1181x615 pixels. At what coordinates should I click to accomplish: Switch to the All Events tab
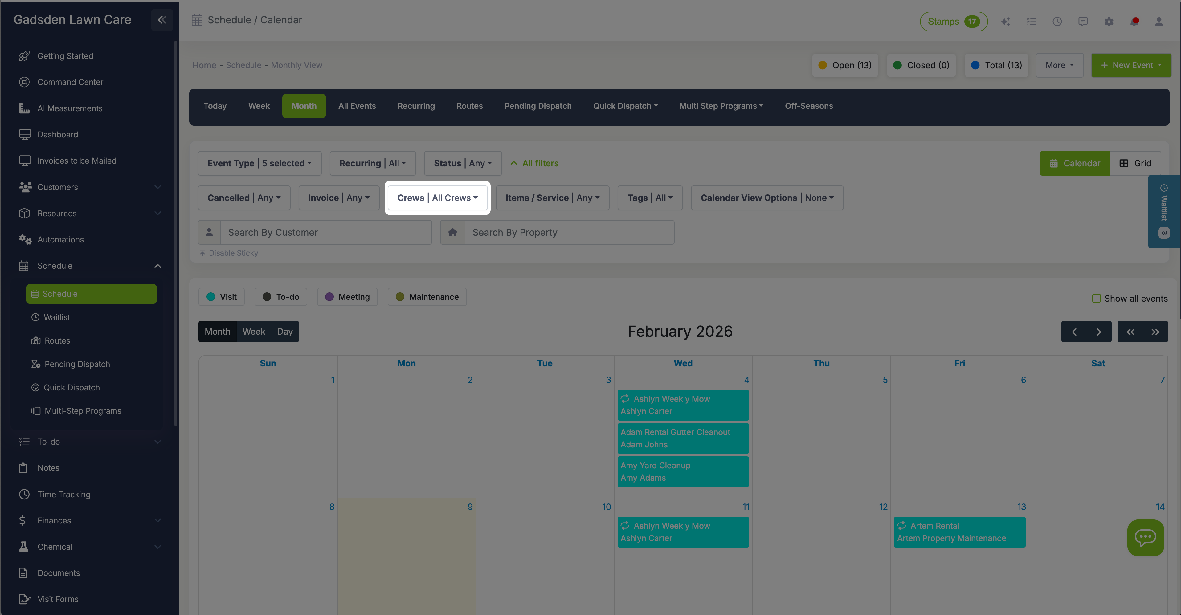click(x=357, y=106)
